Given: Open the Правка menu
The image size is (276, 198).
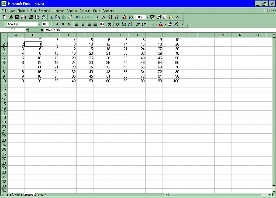Looking at the screenshot, I should coord(23,11).
